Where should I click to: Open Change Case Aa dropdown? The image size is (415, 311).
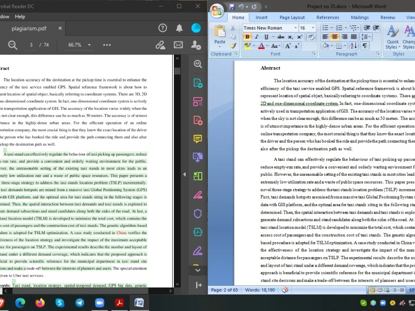276,46
